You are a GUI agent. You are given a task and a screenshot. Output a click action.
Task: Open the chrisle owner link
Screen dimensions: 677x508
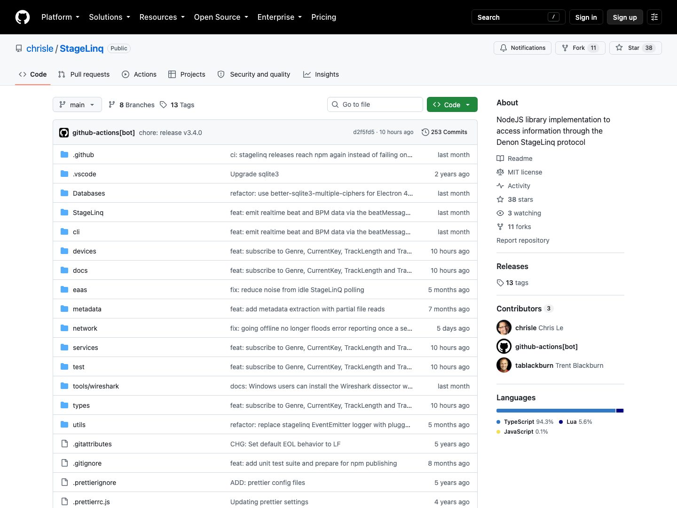[40, 48]
